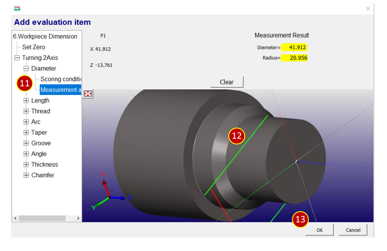Click the Measurement Result heading

point(282,36)
